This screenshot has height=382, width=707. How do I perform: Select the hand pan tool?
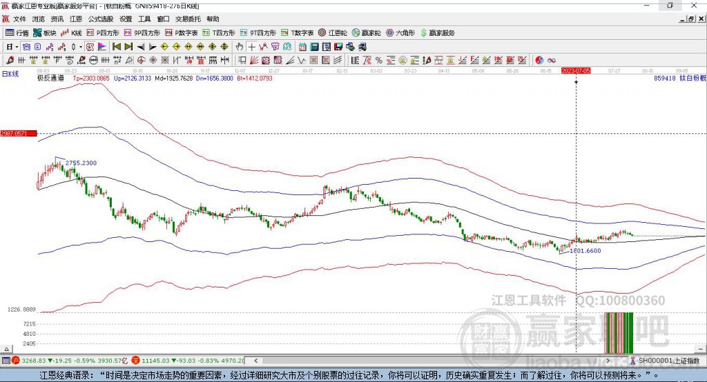pyautogui.click(x=240, y=47)
